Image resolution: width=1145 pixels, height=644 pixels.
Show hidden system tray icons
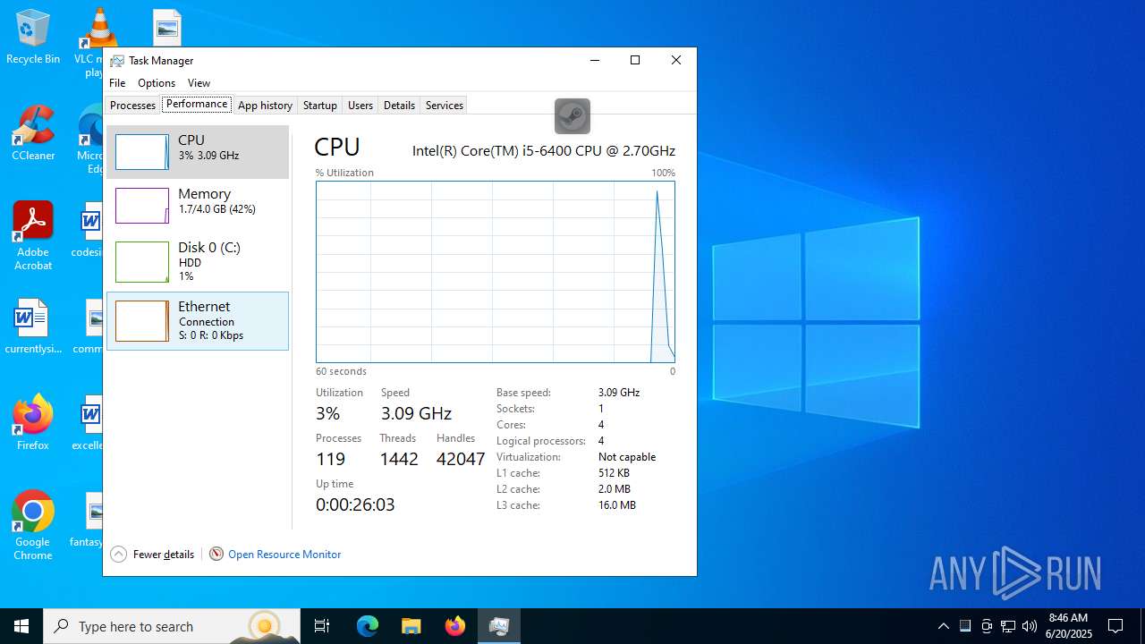[x=943, y=626]
